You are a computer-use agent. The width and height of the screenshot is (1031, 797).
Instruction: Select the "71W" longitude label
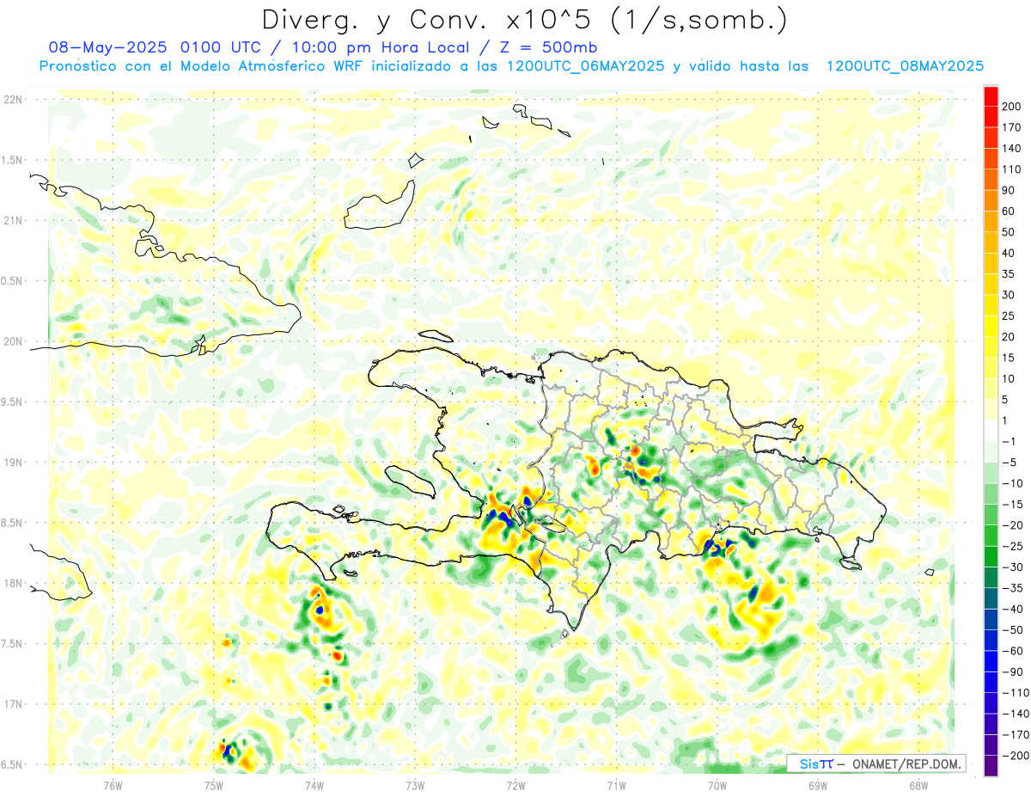[616, 785]
